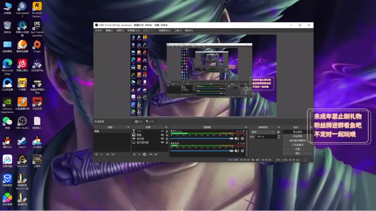
Task: Open 停靠窗口(D) menu
Action: click(x=133, y=30)
